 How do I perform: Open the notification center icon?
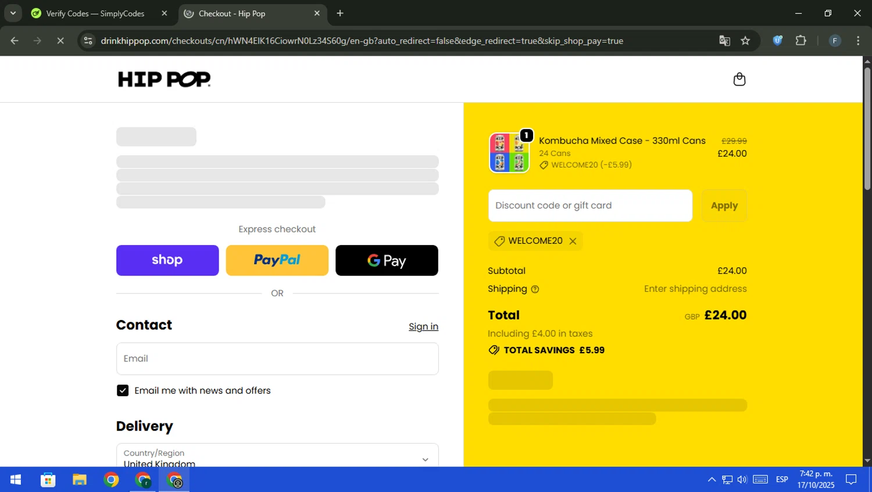851,480
